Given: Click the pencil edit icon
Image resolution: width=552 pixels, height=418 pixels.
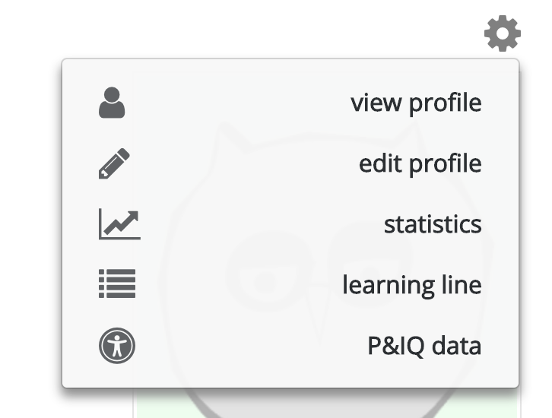Looking at the screenshot, I should tap(114, 163).
